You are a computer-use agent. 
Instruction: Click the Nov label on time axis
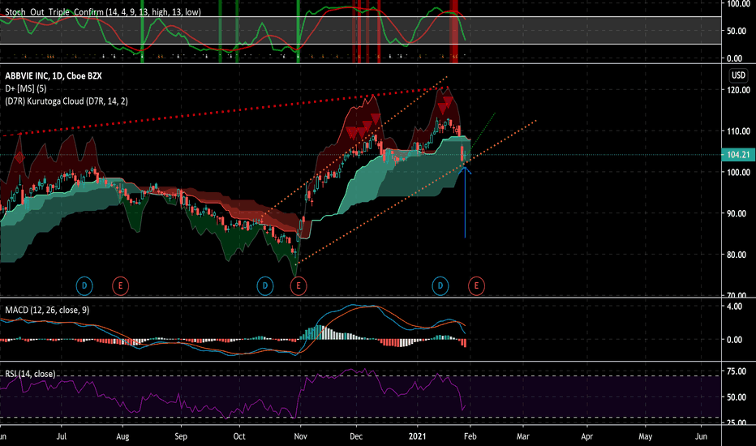click(x=300, y=436)
